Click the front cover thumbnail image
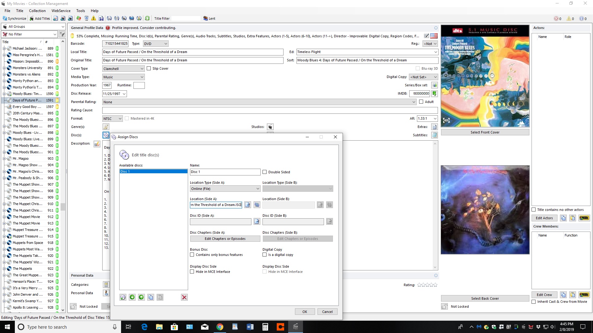 point(485,76)
